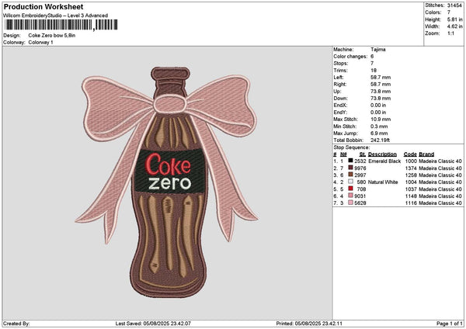Click the EndX value 0.00 in
This screenshot has width=466, height=329.
pyautogui.click(x=378, y=105)
